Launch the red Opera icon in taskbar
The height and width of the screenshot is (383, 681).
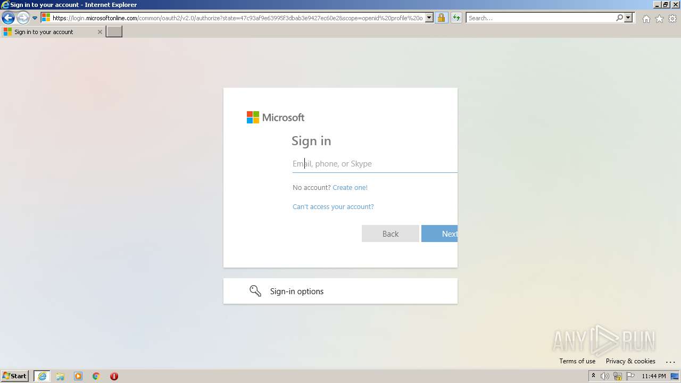click(114, 376)
